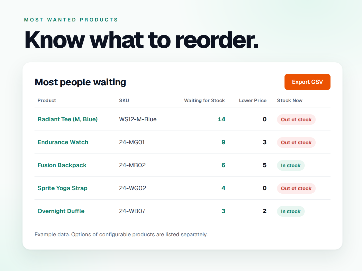Click Overnight Duffle's Lower Price value 2

click(x=264, y=211)
